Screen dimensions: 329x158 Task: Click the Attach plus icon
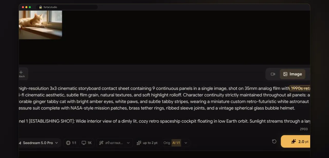point(21,72)
